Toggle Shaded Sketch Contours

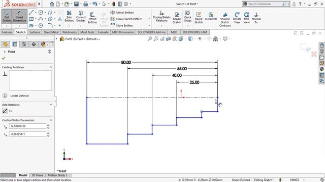[x=225, y=19]
